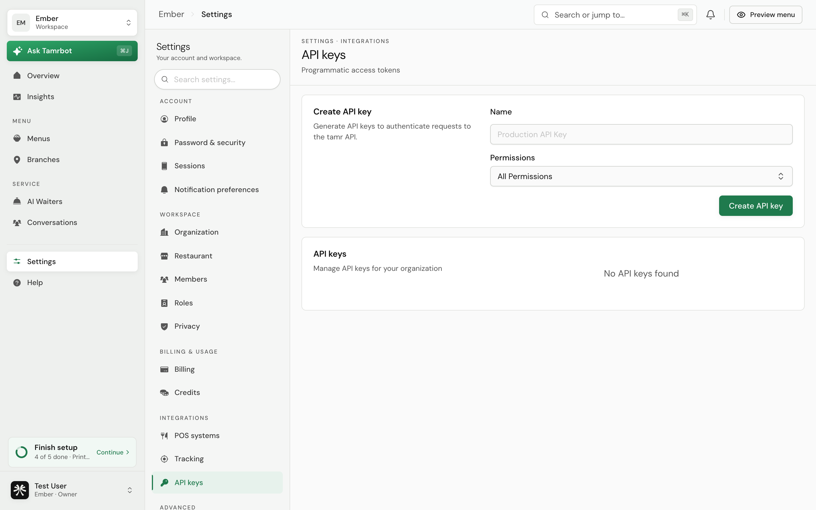Expand the Test User account menu

[72, 490]
